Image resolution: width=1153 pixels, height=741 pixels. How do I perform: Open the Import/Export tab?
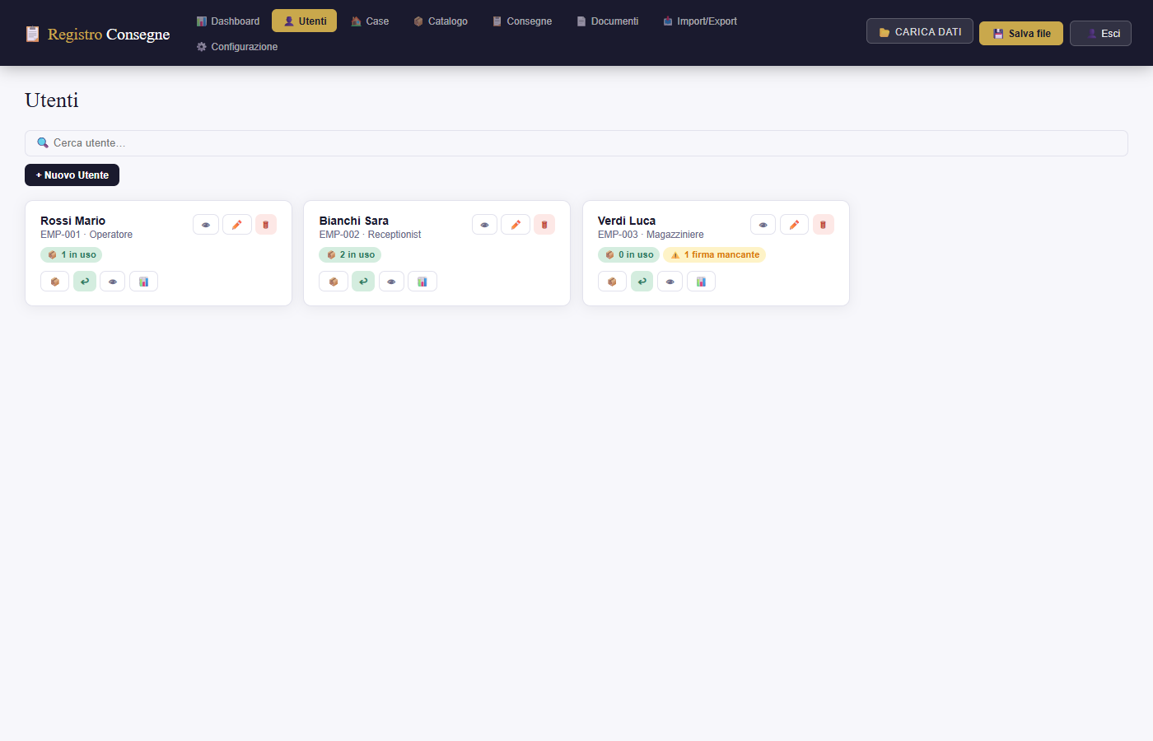[700, 21]
